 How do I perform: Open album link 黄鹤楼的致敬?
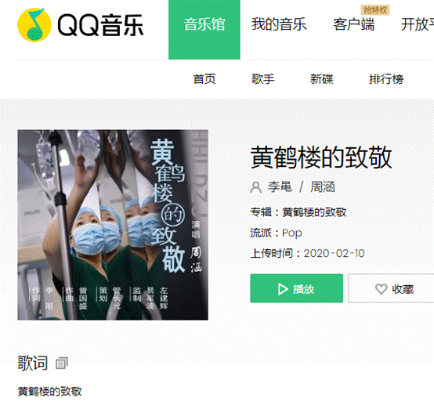[x=314, y=212]
